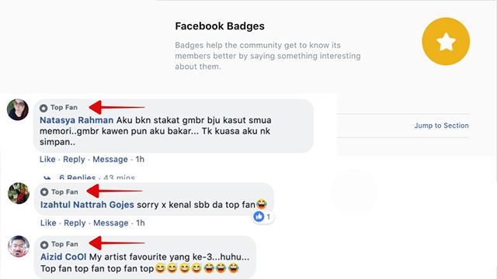Viewport: 497px width, 279px height.
Task: Open Natasya Rahman's profile picture
Action: click(18, 109)
